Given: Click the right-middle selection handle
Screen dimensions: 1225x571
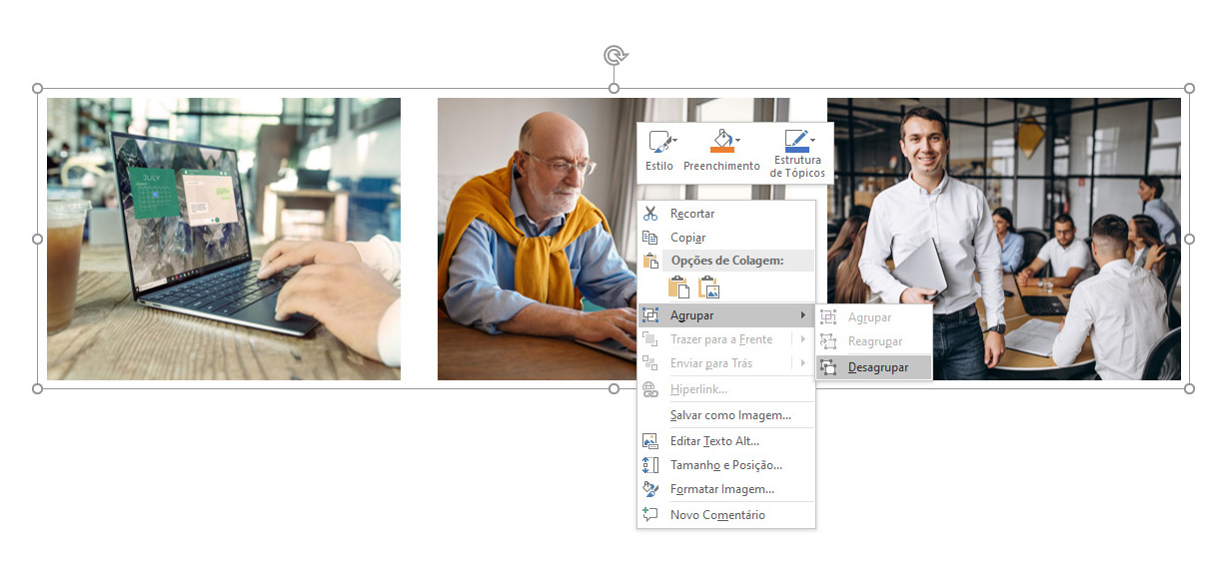Looking at the screenshot, I should click(x=1189, y=239).
